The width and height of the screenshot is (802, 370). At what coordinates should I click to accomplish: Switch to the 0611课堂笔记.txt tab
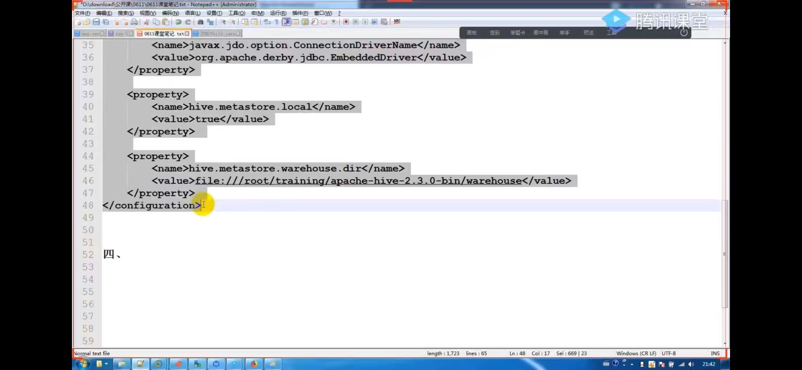(163, 34)
